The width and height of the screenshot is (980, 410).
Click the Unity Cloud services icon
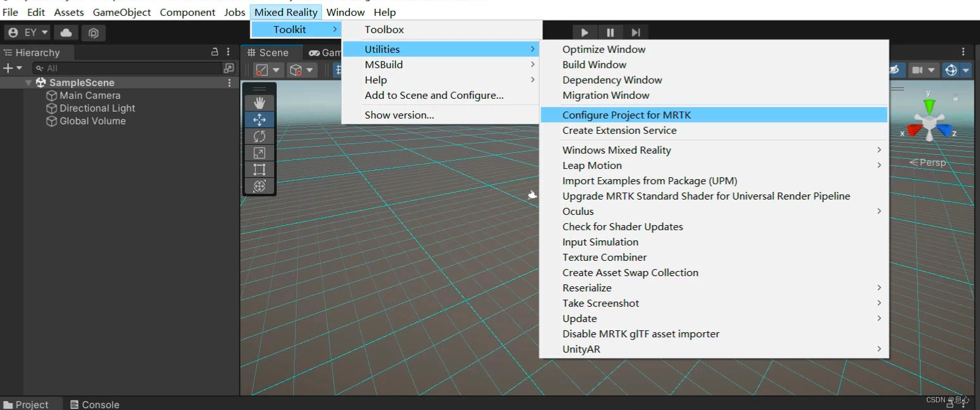click(66, 33)
